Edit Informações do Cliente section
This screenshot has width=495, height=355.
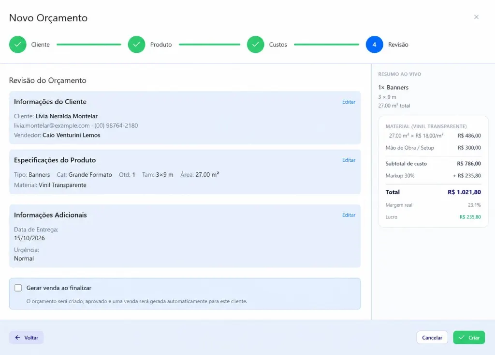[x=349, y=102]
